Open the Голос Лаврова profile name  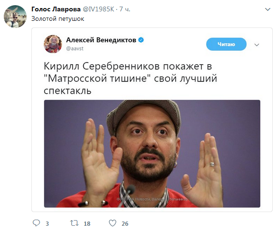56,9
